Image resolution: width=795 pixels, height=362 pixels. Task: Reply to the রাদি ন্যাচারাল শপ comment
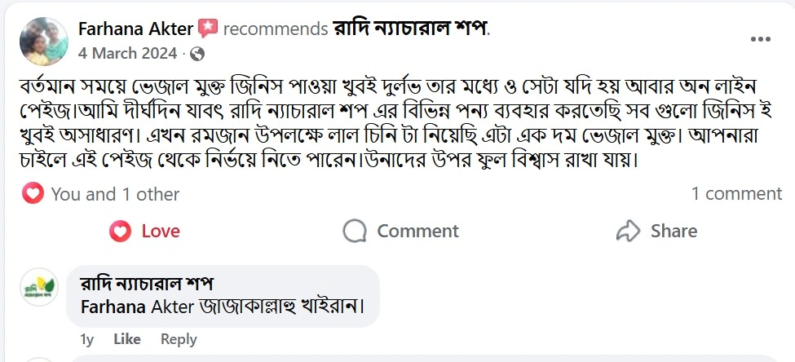(x=179, y=339)
